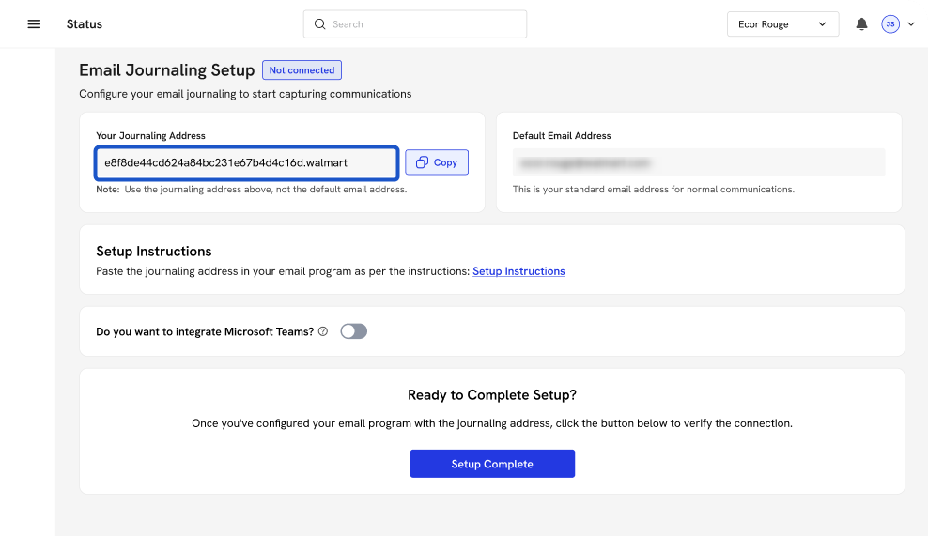Click the Status page title
928x536 pixels.
[85, 24]
